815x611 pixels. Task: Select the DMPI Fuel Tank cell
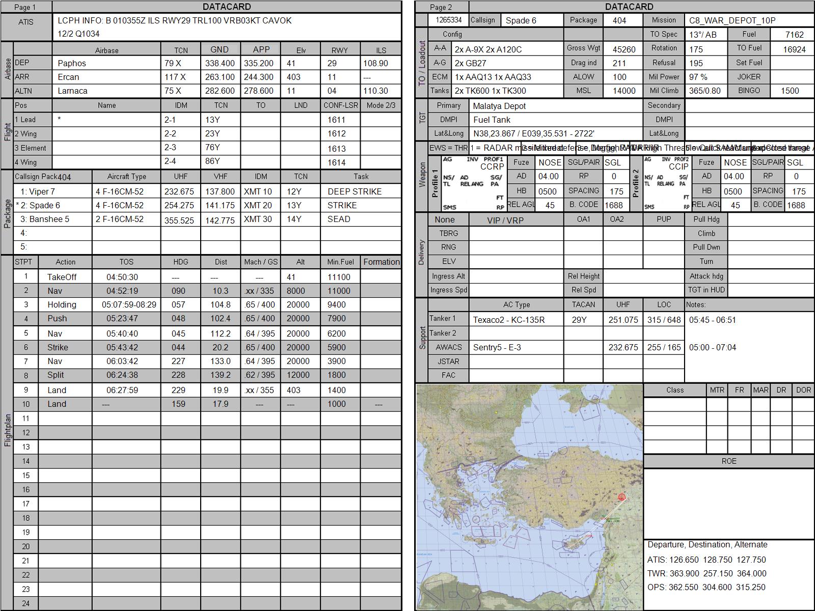[492, 120]
